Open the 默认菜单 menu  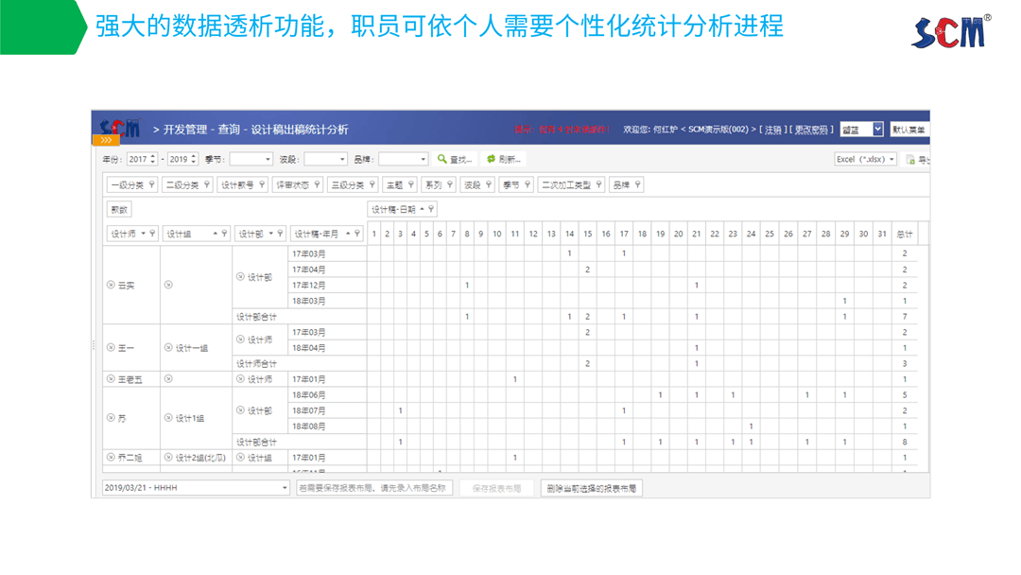tap(909, 130)
